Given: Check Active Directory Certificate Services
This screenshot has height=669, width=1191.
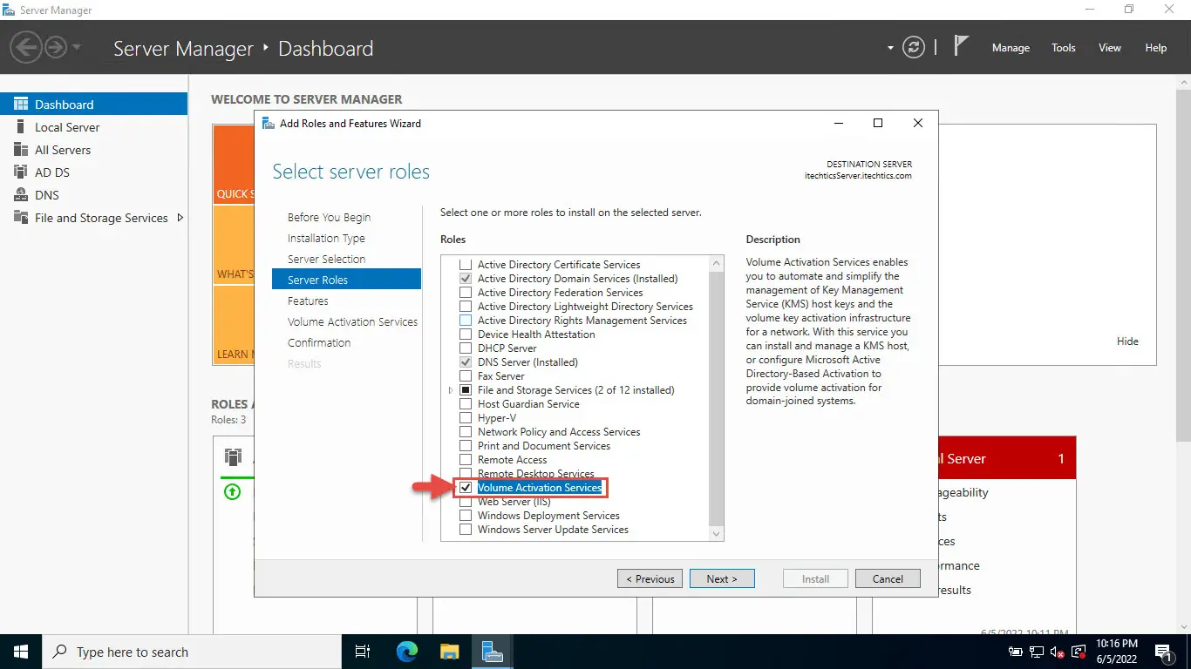Looking at the screenshot, I should click(x=466, y=265).
